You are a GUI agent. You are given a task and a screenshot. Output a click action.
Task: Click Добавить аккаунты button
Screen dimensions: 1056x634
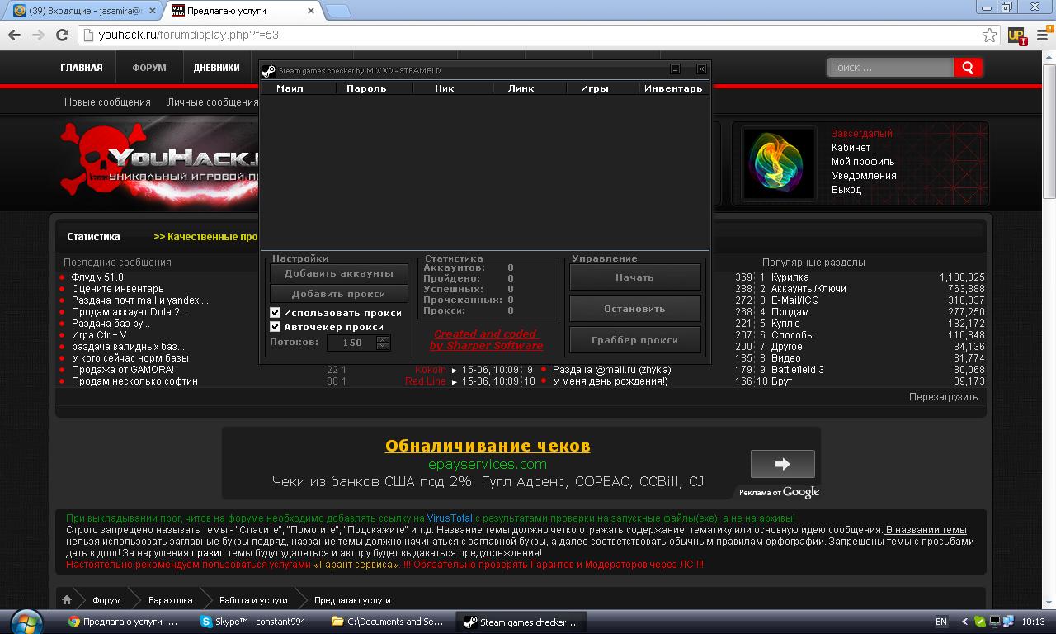[x=339, y=273]
